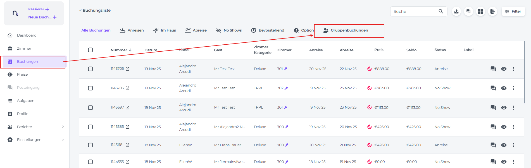Viewport: 531px width, 168px height.
Task: Open the messages icon in top toolbar
Action: pos(468,11)
